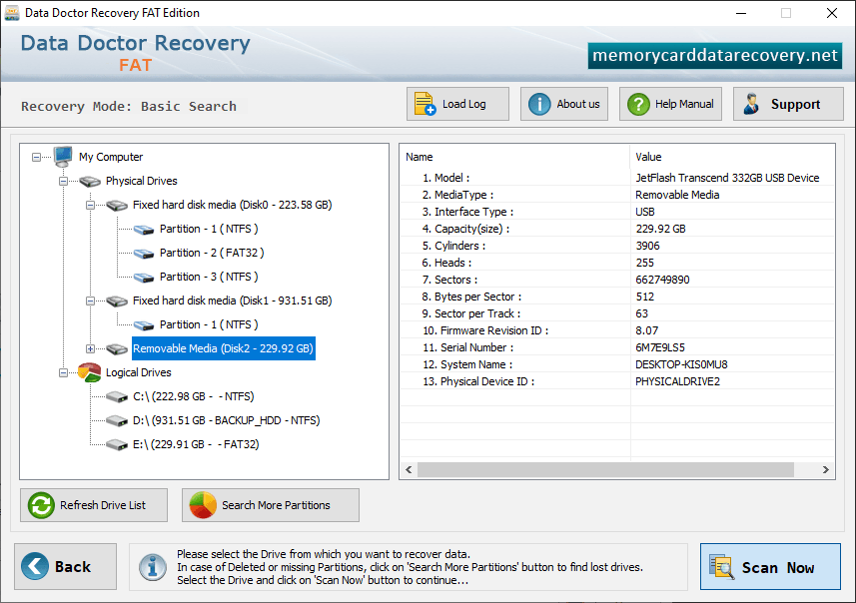Image resolution: width=856 pixels, height=603 pixels.
Task: Select the D:\ BACKUP_HDD logical drive
Action: [227, 420]
